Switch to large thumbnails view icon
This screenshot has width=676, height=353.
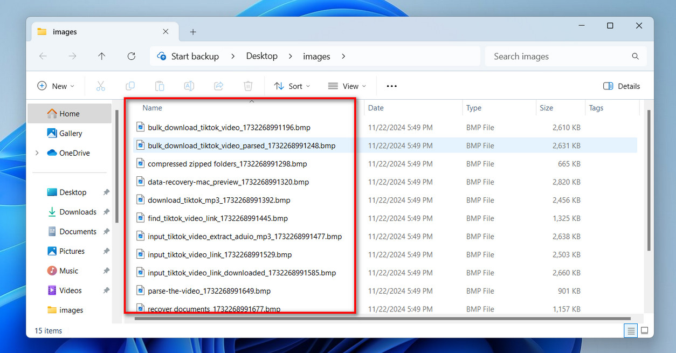pyautogui.click(x=644, y=330)
